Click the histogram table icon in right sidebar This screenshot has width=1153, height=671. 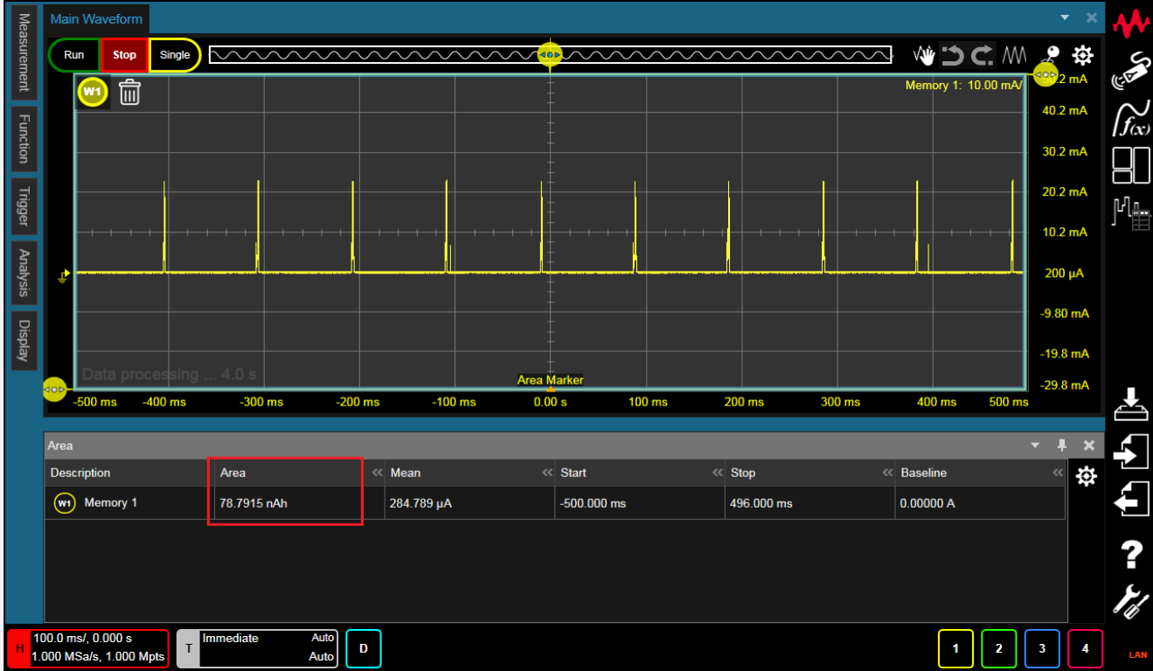pyautogui.click(x=1130, y=212)
